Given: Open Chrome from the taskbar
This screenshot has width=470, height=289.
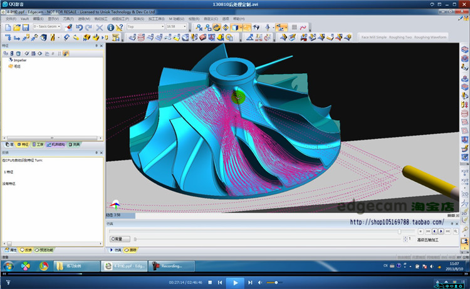Looking at the screenshot, I should (x=44, y=266).
